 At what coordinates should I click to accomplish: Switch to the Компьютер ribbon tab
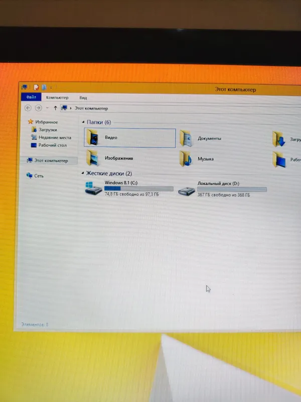[57, 97]
